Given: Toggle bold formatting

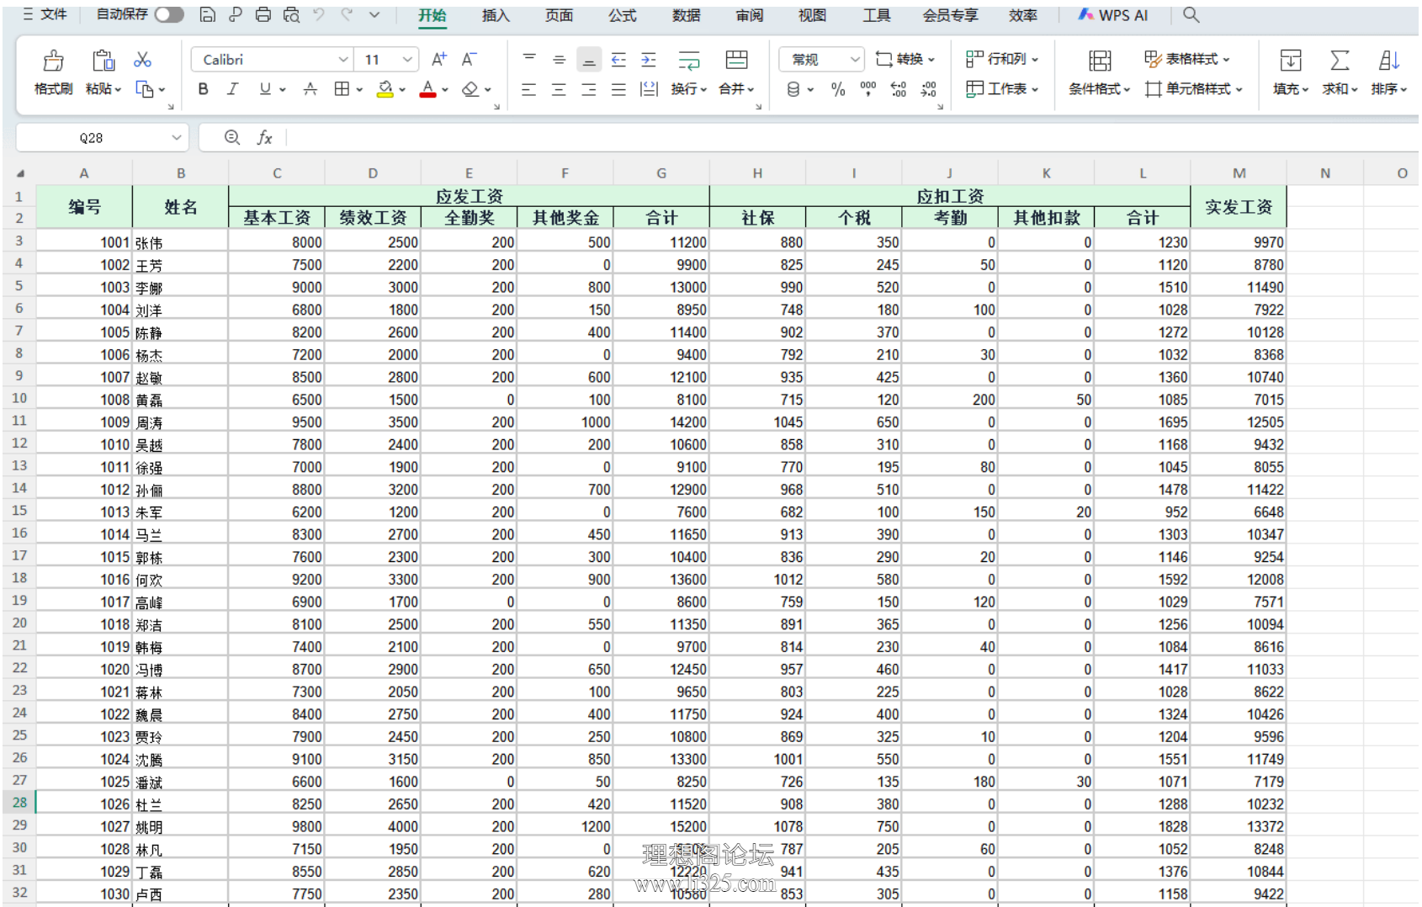Looking at the screenshot, I should click(x=203, y=89).
